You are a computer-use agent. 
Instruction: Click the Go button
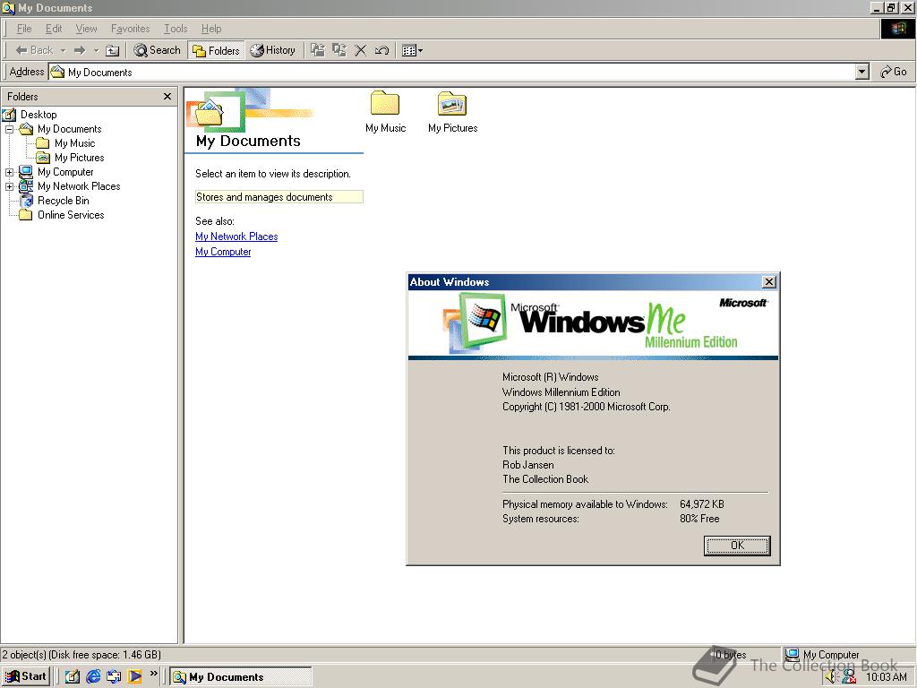coord(894,72)
